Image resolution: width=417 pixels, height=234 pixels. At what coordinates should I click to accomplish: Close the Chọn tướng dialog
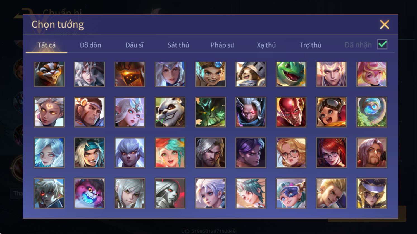coord(385,25)
